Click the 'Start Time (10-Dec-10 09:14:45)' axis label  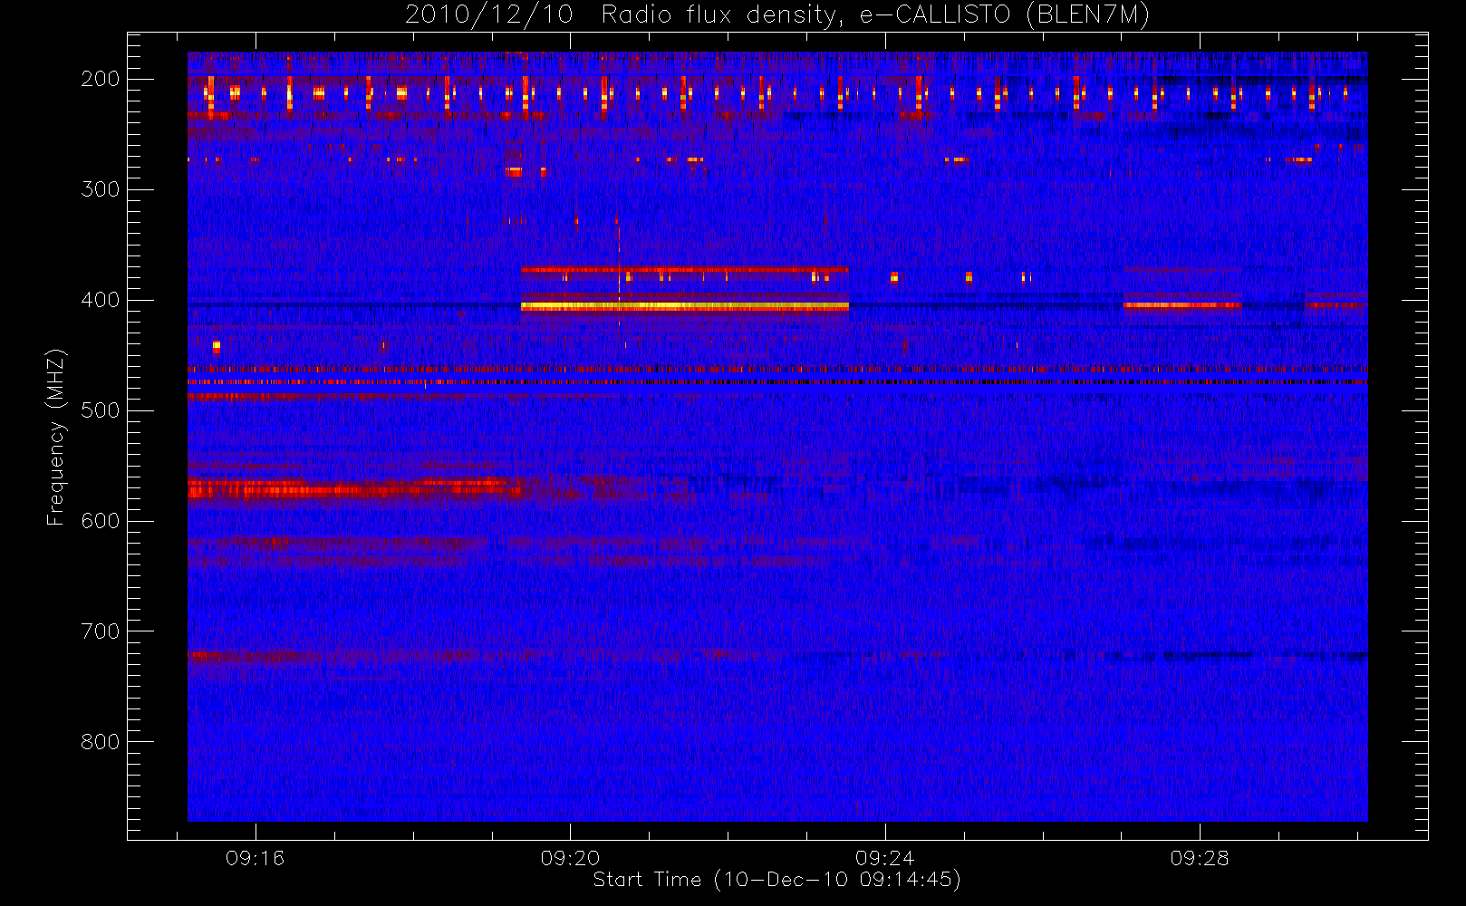776,880
